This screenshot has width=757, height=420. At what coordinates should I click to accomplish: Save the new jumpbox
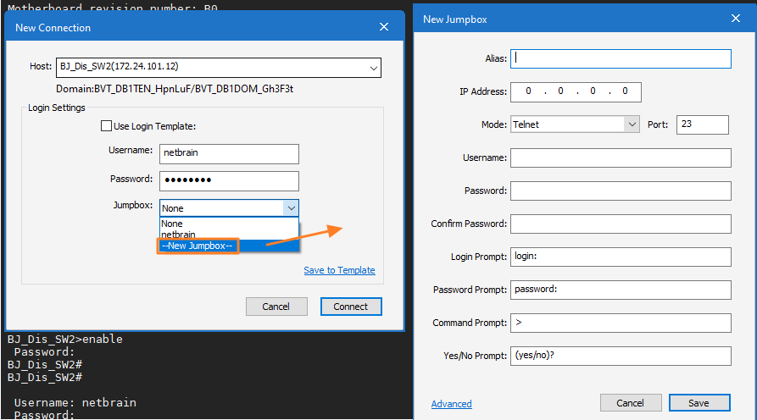click(699, 402)
